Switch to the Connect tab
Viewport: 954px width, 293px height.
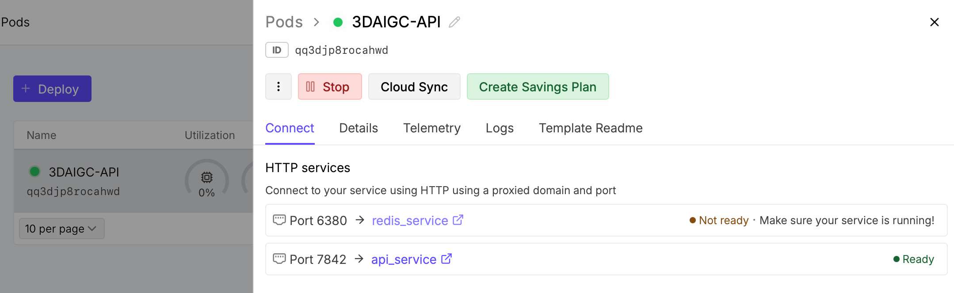290,128
